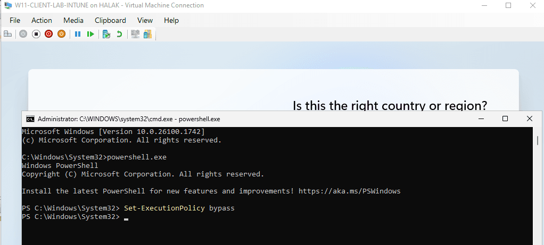
Task: Open the File menu
Action: tap(15, 20)
